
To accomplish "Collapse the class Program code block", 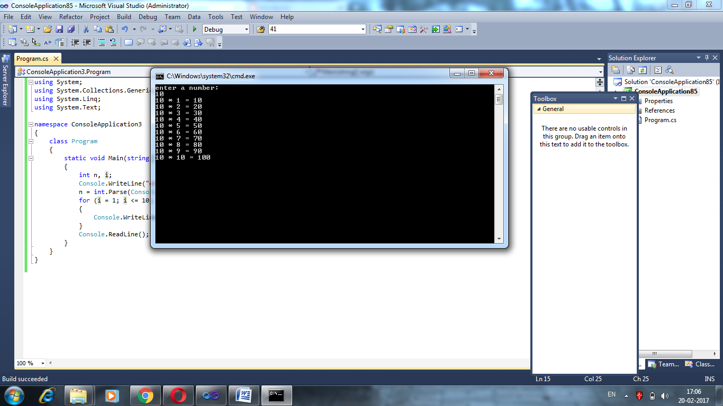I will (x=31, y=141).
